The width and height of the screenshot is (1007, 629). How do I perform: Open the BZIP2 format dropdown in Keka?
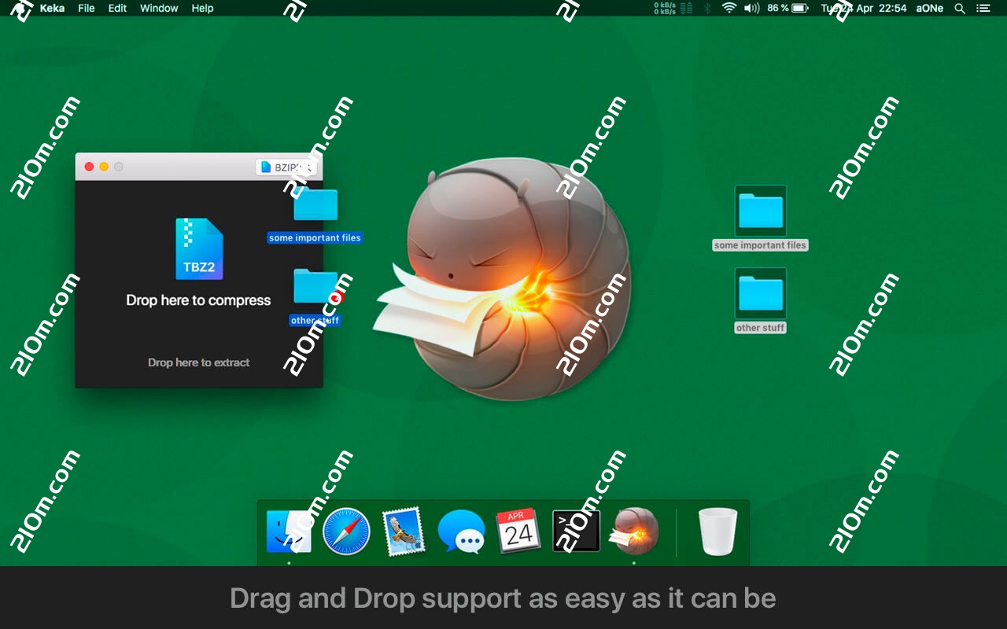click(286, 167)
